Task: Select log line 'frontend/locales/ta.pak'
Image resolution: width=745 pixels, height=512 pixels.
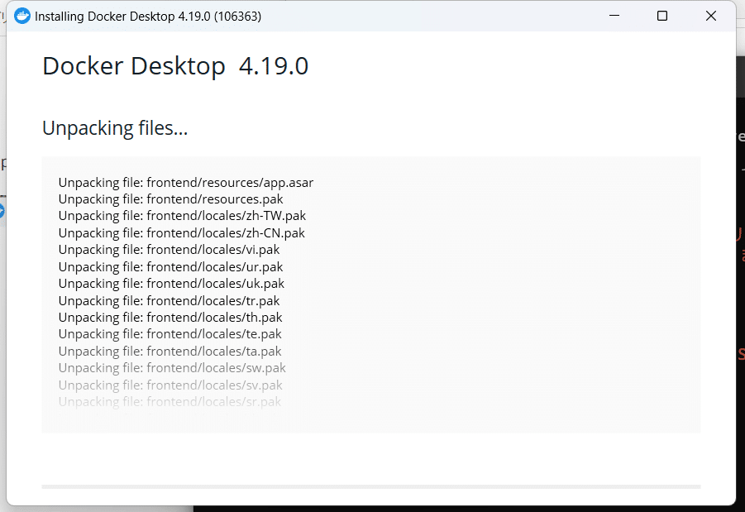Action: pos(170,351)
